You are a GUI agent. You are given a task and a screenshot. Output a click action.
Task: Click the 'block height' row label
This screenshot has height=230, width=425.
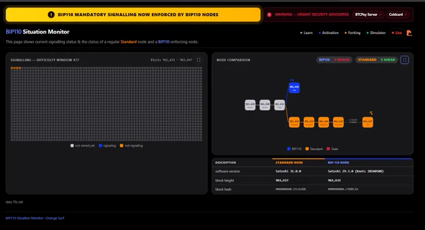pos(224,181)
